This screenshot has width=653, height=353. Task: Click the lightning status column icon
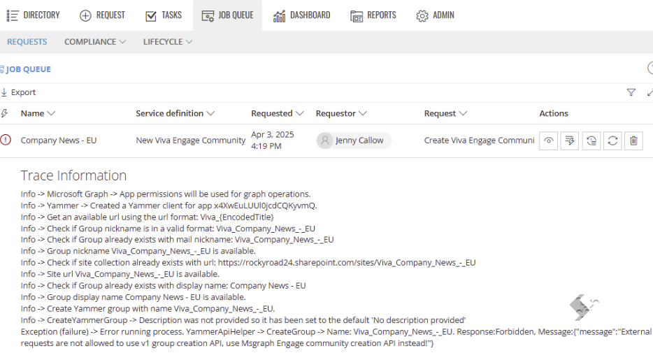click(x=5, y=113)
